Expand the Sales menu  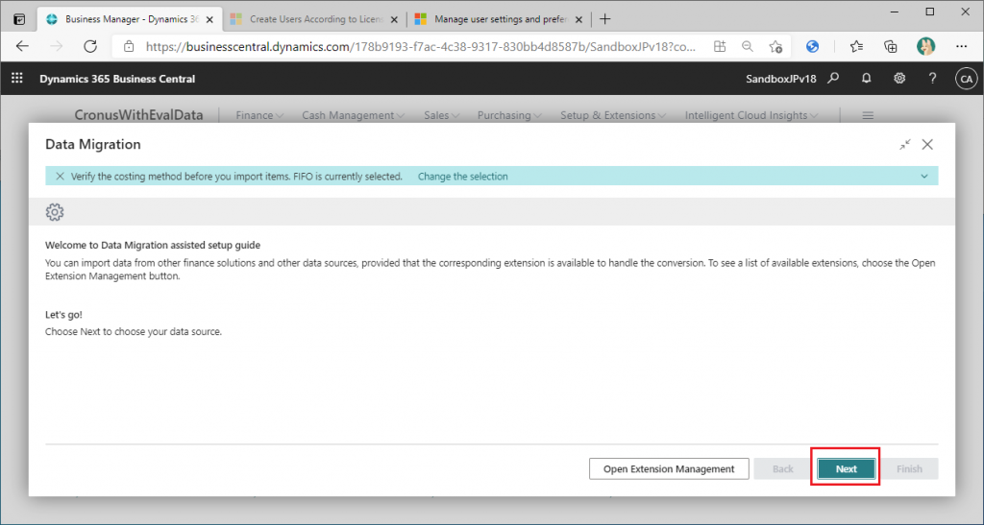click(x=442, y=115)
